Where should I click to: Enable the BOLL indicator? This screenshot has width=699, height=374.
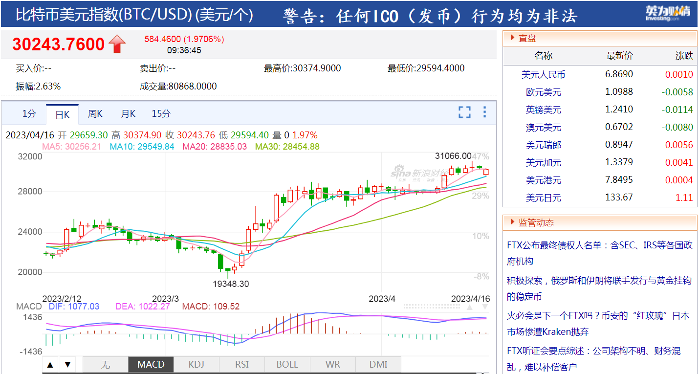(x=287, y=364)
